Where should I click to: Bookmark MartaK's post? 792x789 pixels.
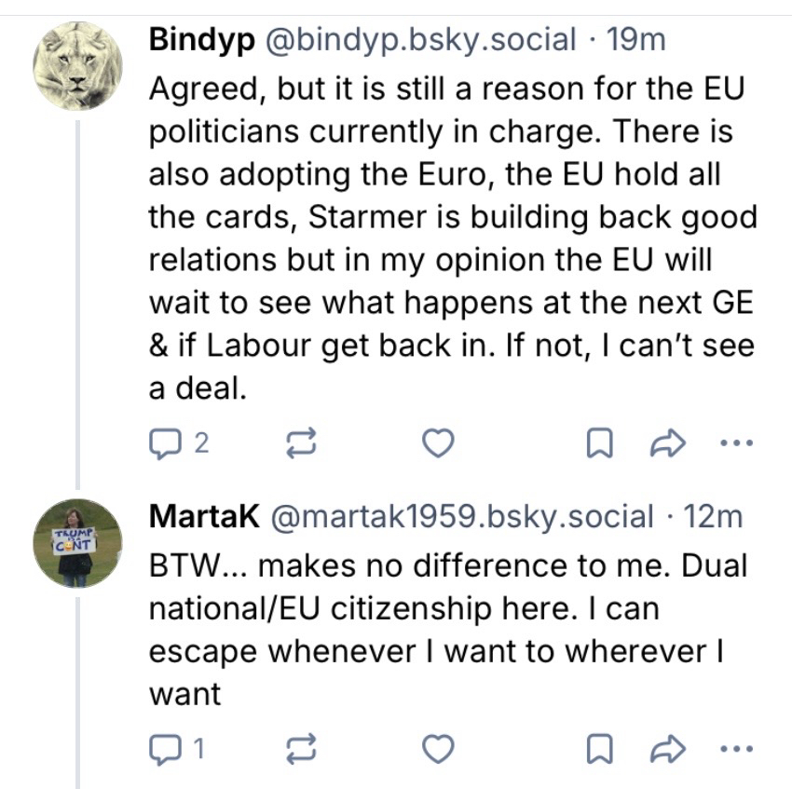(599, 747)
